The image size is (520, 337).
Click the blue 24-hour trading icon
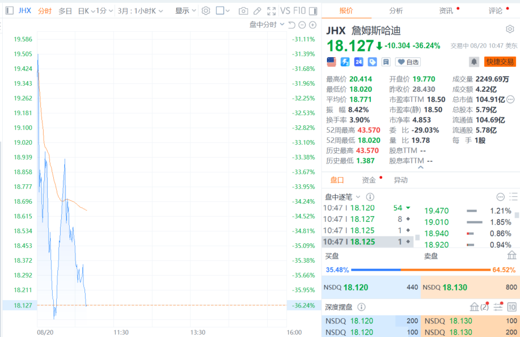[x=358, y=62]
